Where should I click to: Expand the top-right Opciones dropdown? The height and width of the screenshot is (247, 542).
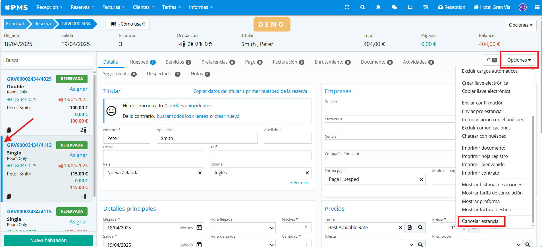pyautogui.click(x=520, y=25)
